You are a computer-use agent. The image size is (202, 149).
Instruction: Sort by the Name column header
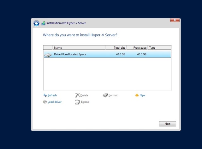point(79,47)
